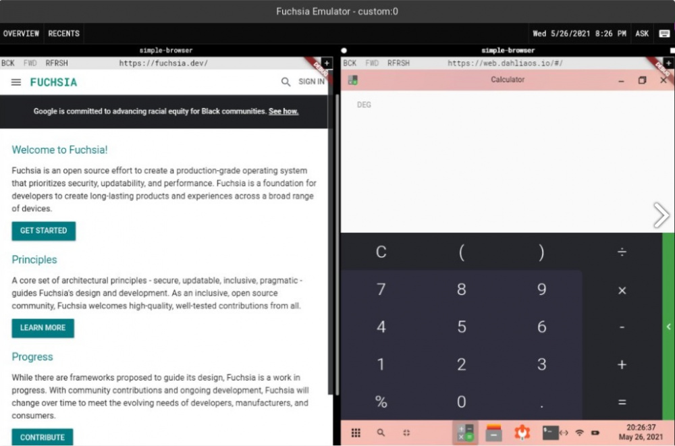Launch the Terminal icon in the taskbar
The image size is (675, 446).
click(549, 433)
